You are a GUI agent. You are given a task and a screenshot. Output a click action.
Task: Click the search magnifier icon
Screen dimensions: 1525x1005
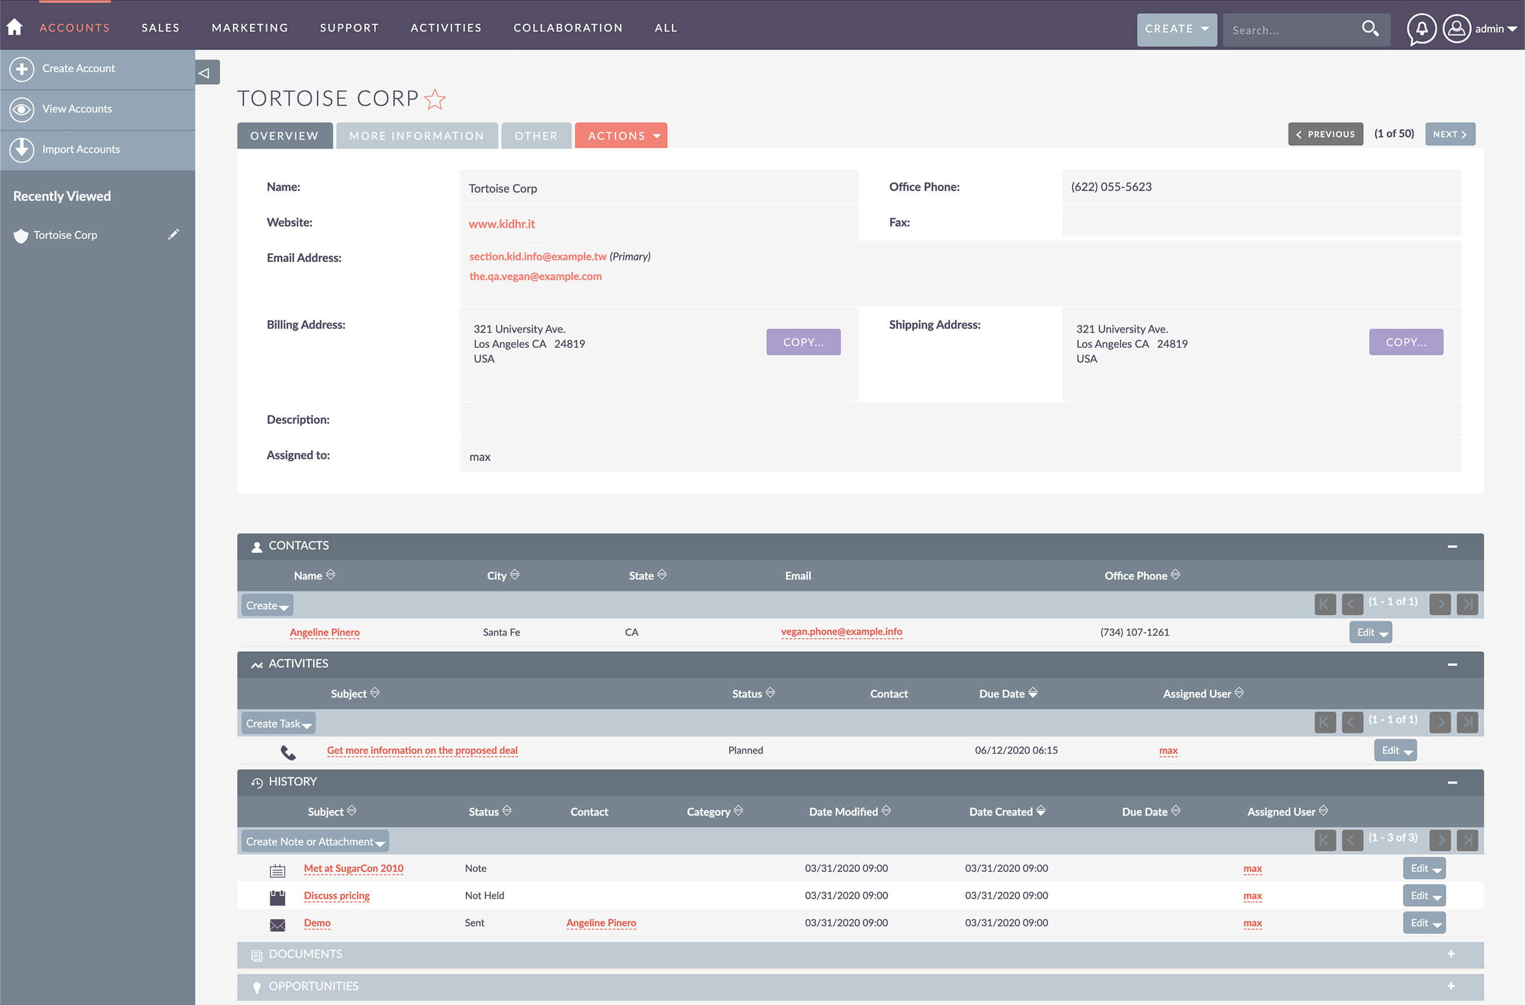1370,29
